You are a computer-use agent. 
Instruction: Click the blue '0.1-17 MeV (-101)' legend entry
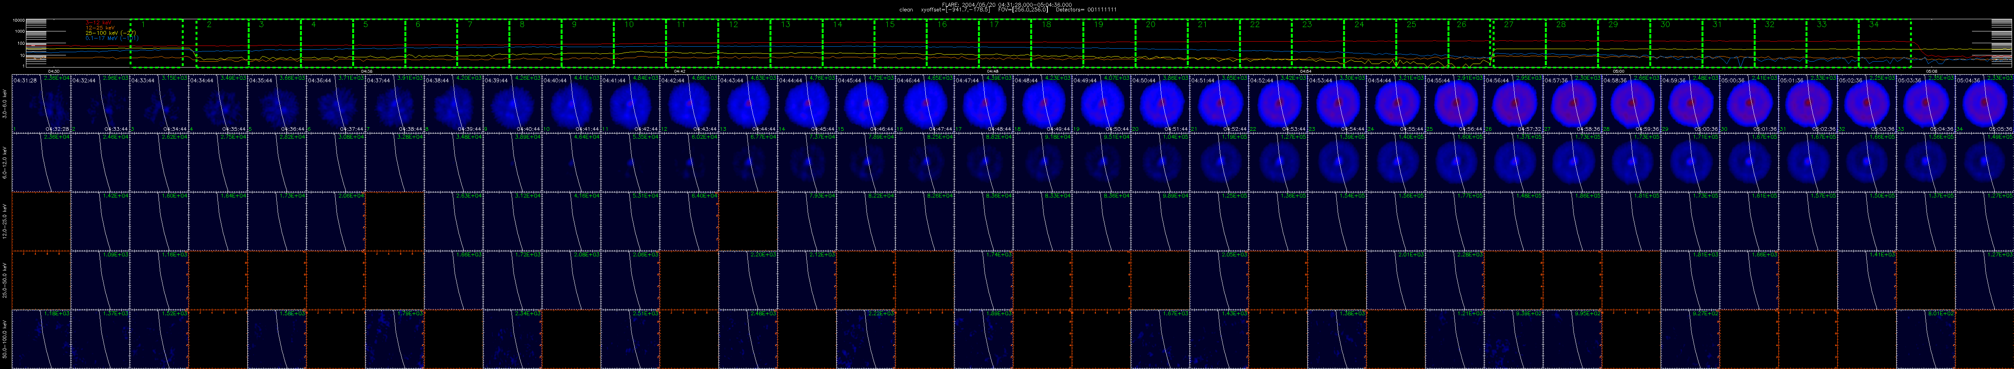tap(112, 38)
